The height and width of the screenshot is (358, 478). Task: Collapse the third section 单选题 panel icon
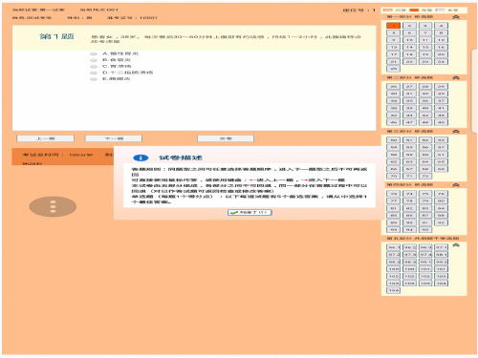[456, 132]
